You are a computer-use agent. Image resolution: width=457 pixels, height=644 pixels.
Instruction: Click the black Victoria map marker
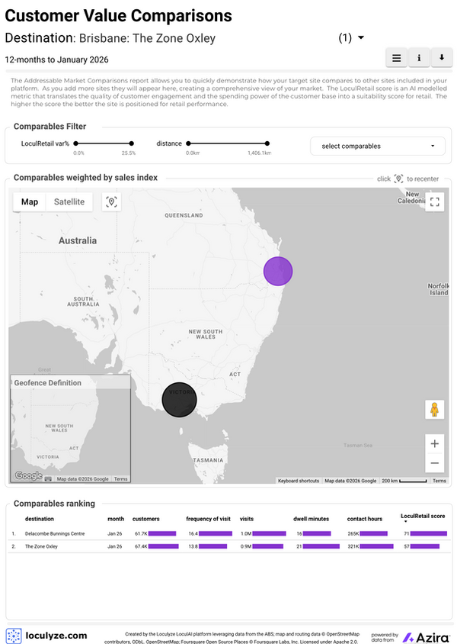tap(179, 400)
